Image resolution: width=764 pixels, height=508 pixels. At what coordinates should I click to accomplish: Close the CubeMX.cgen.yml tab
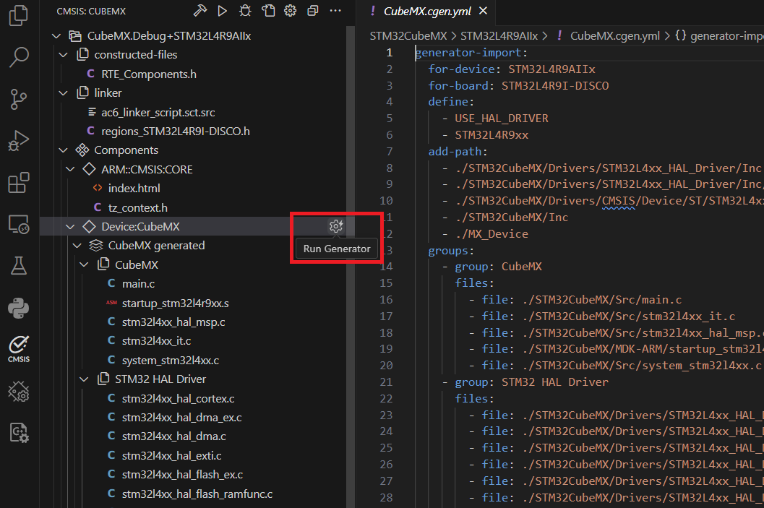click(483, 10)
